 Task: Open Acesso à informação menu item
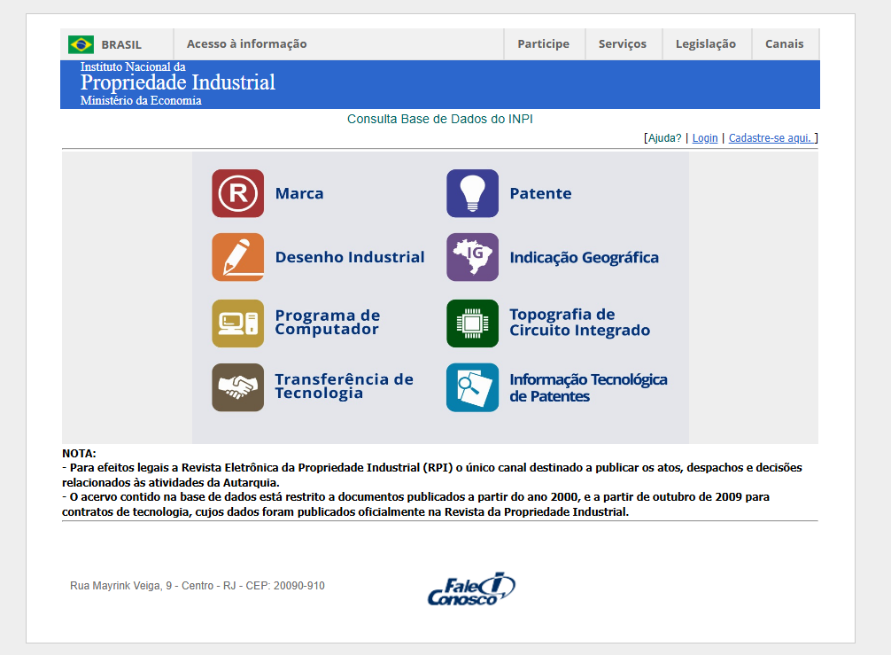coord(246,43)
